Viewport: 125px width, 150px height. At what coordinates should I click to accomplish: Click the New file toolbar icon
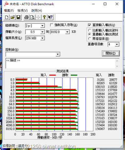click(x=7, y=17)
